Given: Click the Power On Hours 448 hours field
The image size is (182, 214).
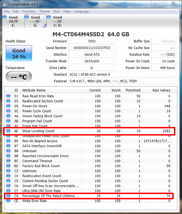Looking at the screenshot, I should 164,68.
